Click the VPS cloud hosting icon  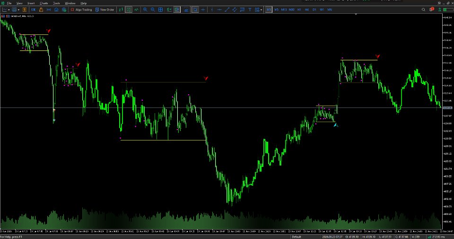pos(56,9)
